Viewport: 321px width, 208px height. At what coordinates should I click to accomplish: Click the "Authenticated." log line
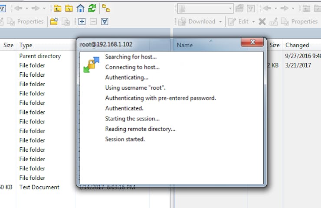pos(124,108)
